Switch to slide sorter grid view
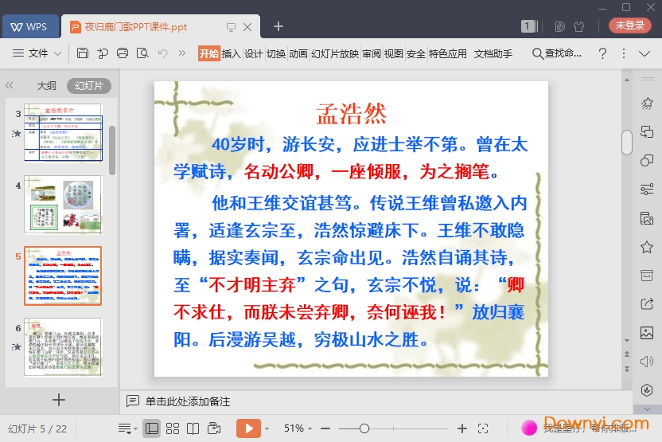Image resolution: width=662 pixels, height=442 pixels. point(172,428)
